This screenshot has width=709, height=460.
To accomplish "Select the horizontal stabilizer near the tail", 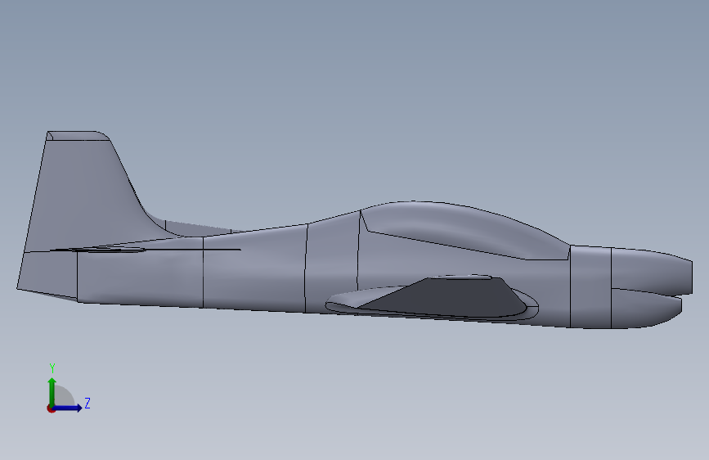I will coord(109,249).
